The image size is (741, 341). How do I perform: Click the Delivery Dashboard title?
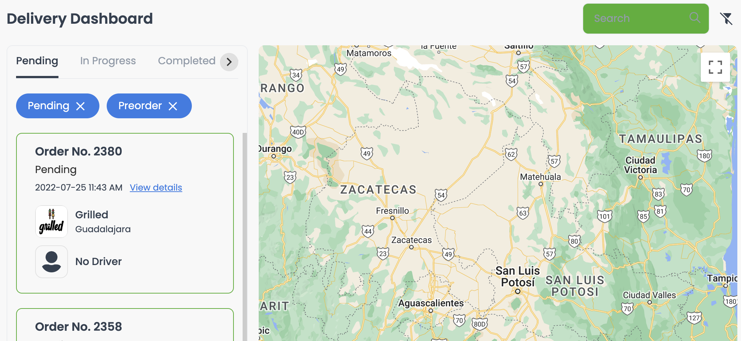point(80,19)
